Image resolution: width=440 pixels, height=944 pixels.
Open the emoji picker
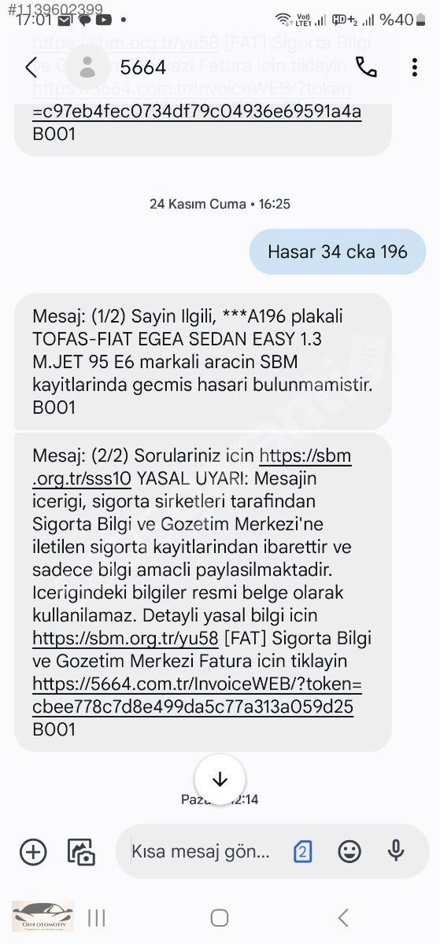(349, 851)
